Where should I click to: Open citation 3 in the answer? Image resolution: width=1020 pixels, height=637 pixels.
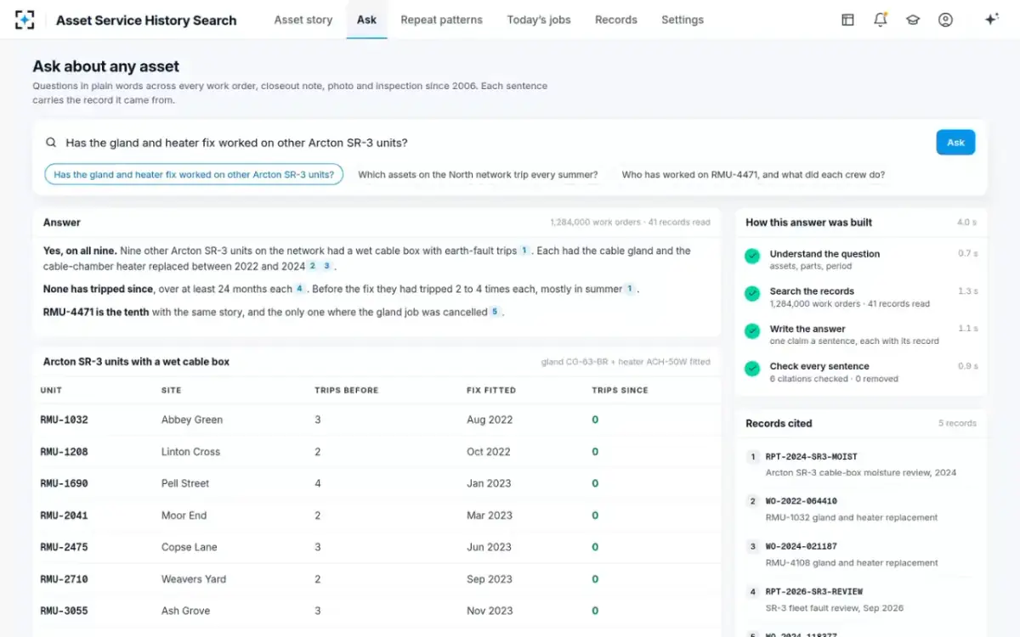(326, 266)
